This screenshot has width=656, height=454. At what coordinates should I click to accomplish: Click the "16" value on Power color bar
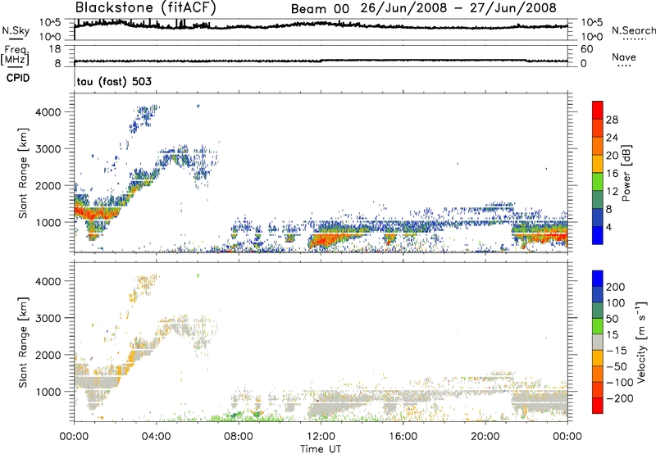click(612, 174)
